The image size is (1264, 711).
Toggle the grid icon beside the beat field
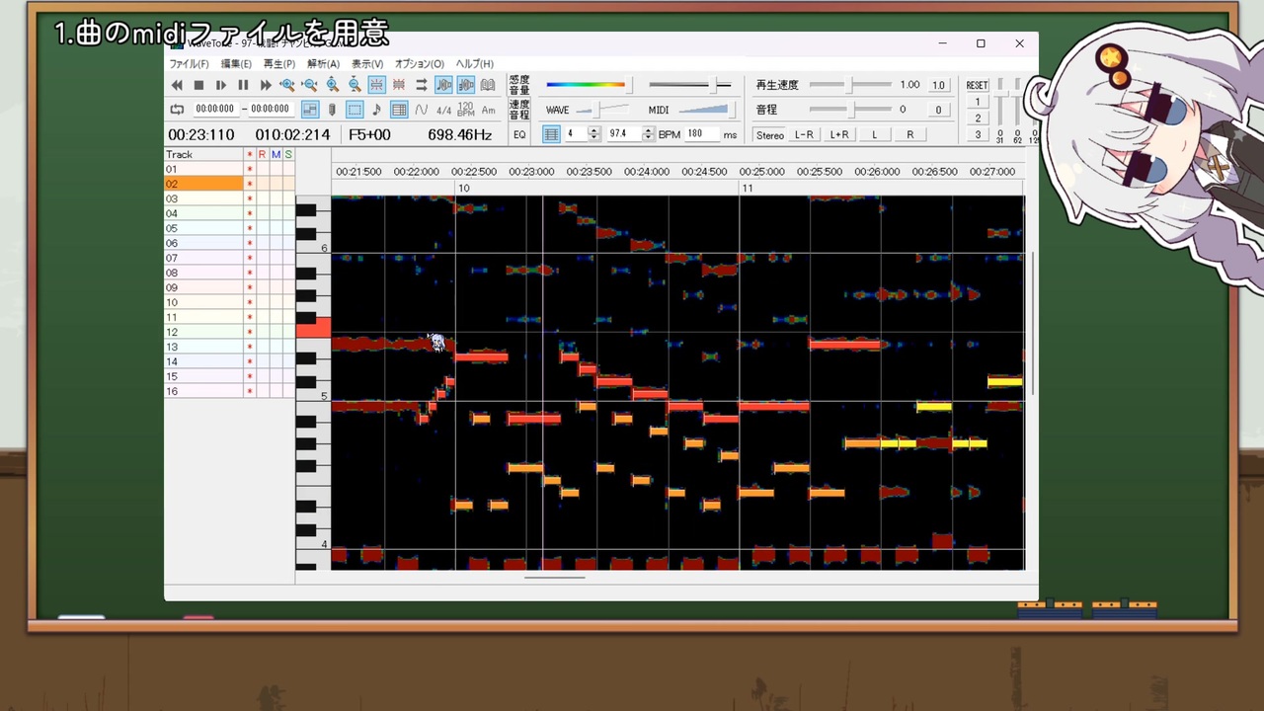pos(551,134)
